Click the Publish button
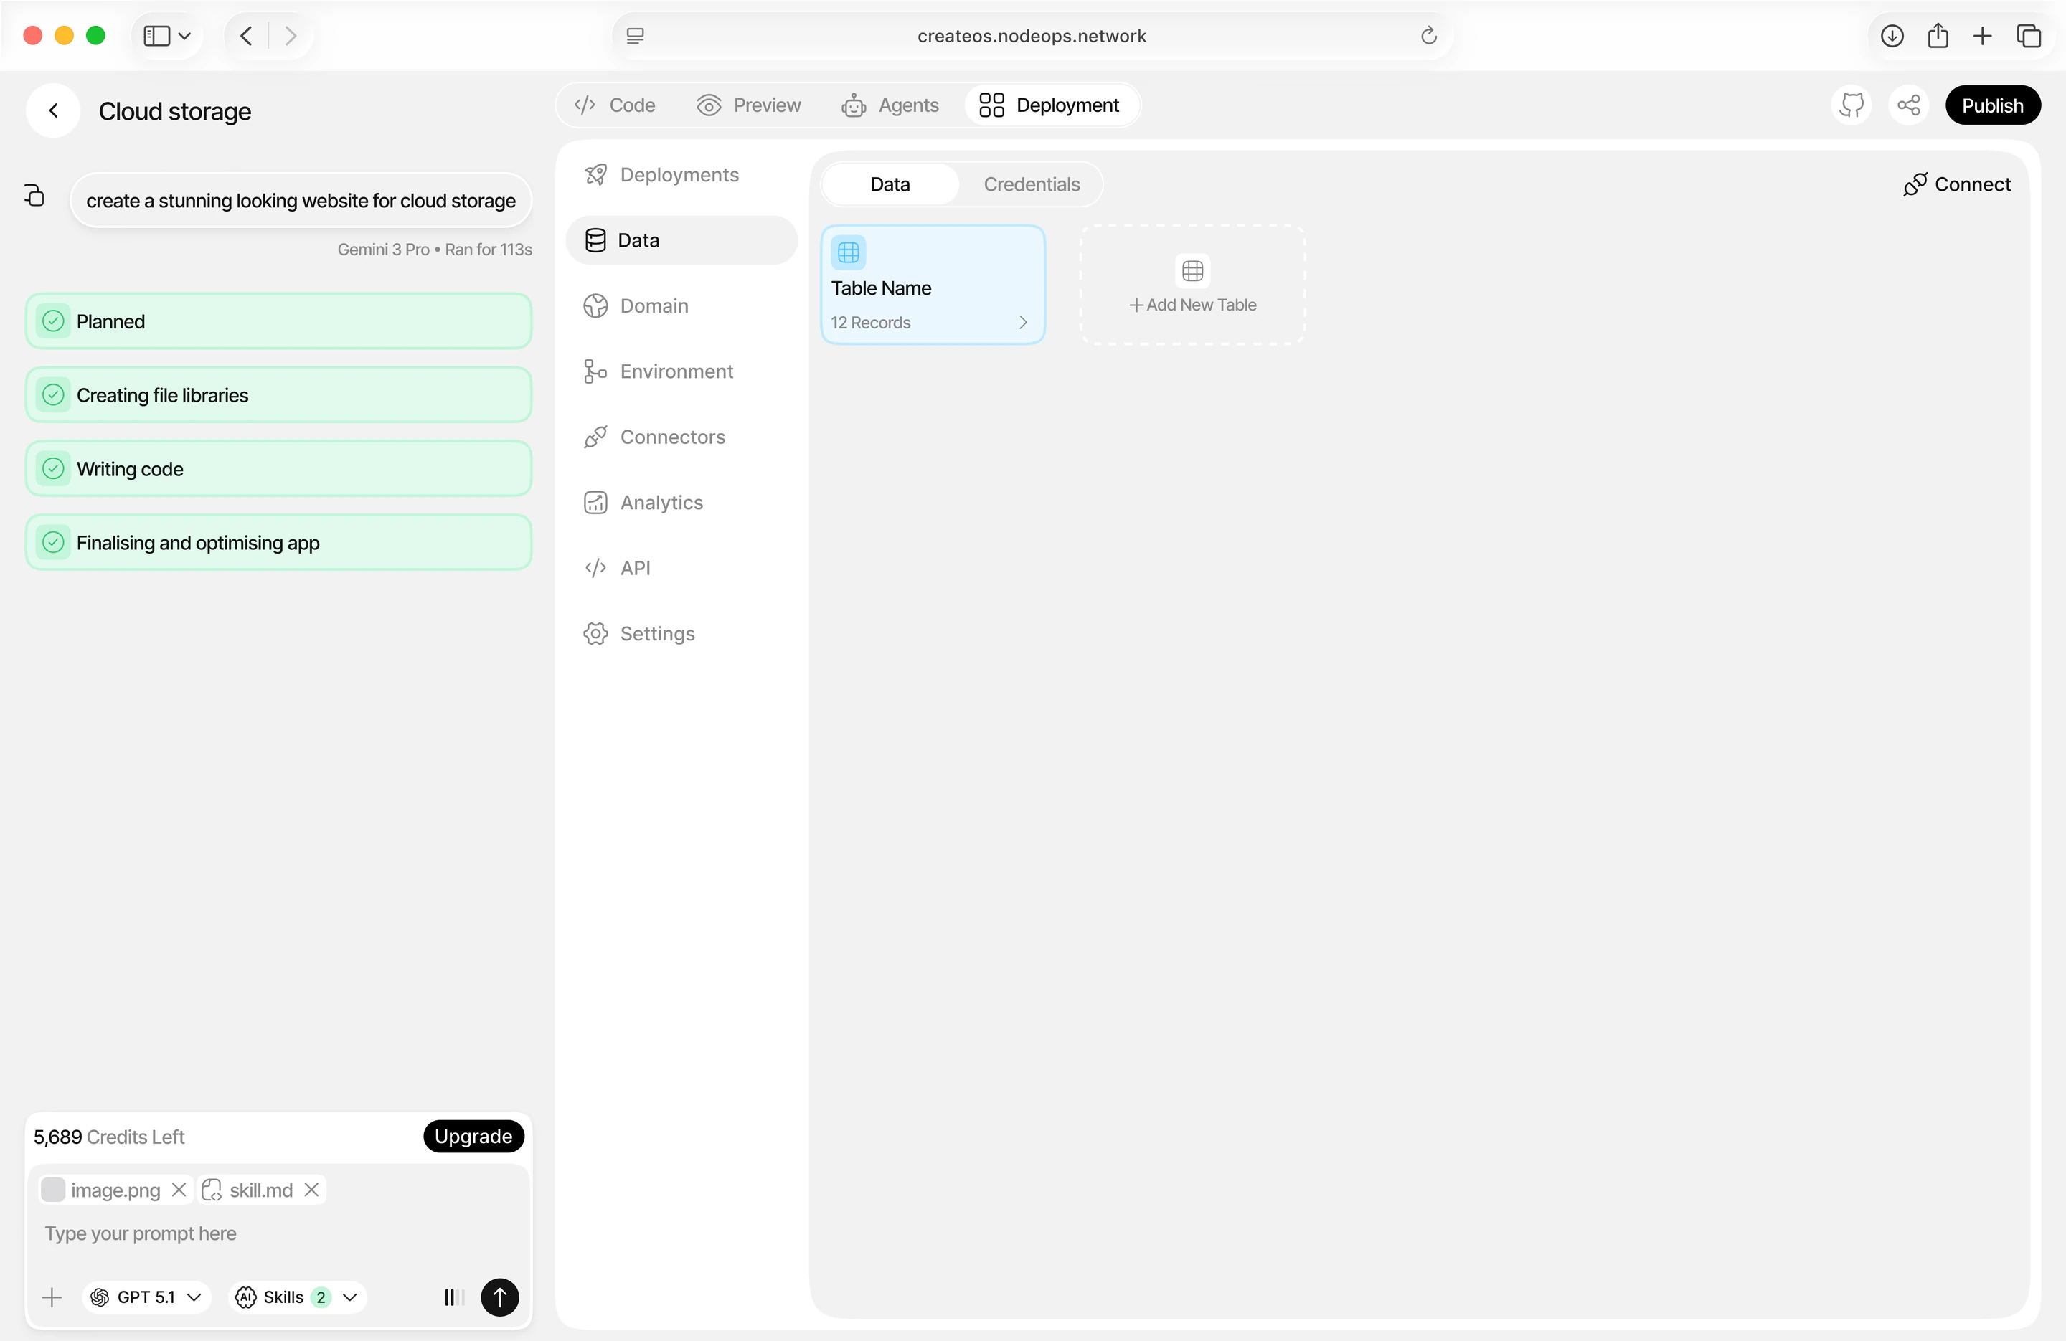This screenshot has width=2066, height=1341. point(1992,106)
